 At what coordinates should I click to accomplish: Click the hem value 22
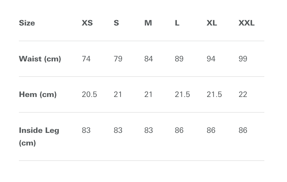tap(243, 95)
